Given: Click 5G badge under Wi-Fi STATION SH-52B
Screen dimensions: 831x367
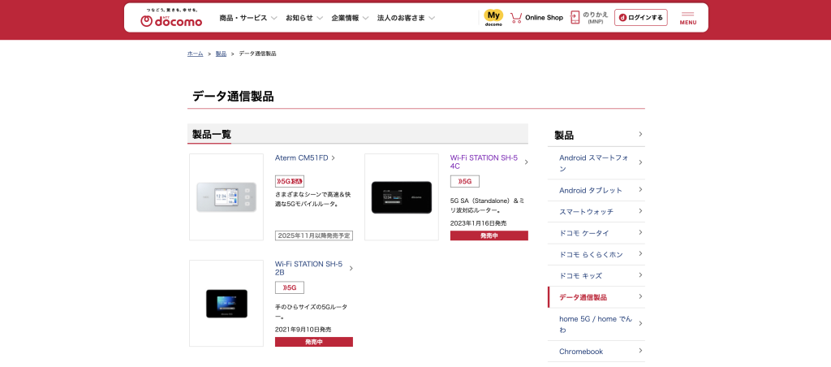Looking at the screenshot, I should pos(290,287).
